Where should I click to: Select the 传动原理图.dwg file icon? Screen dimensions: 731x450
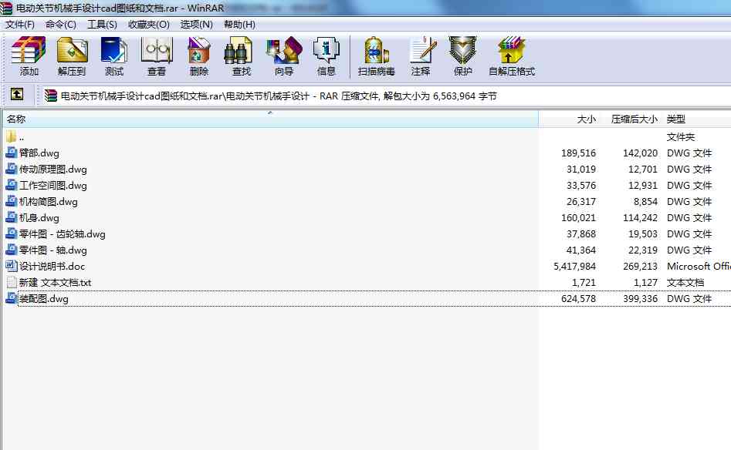point(11,169)
